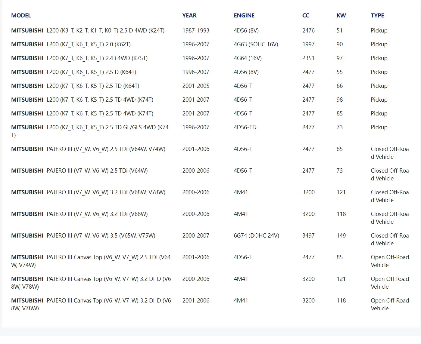The height and width of the screenshot is (344, 421).
Task: Click the 55 KW value
Action: click(x=340, y=72)
